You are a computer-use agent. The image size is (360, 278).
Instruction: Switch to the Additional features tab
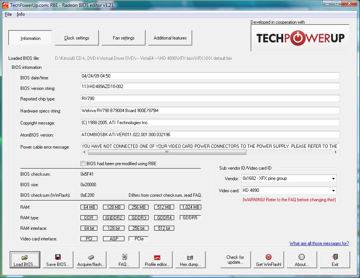pyautogui.click(x=170, y=38)
